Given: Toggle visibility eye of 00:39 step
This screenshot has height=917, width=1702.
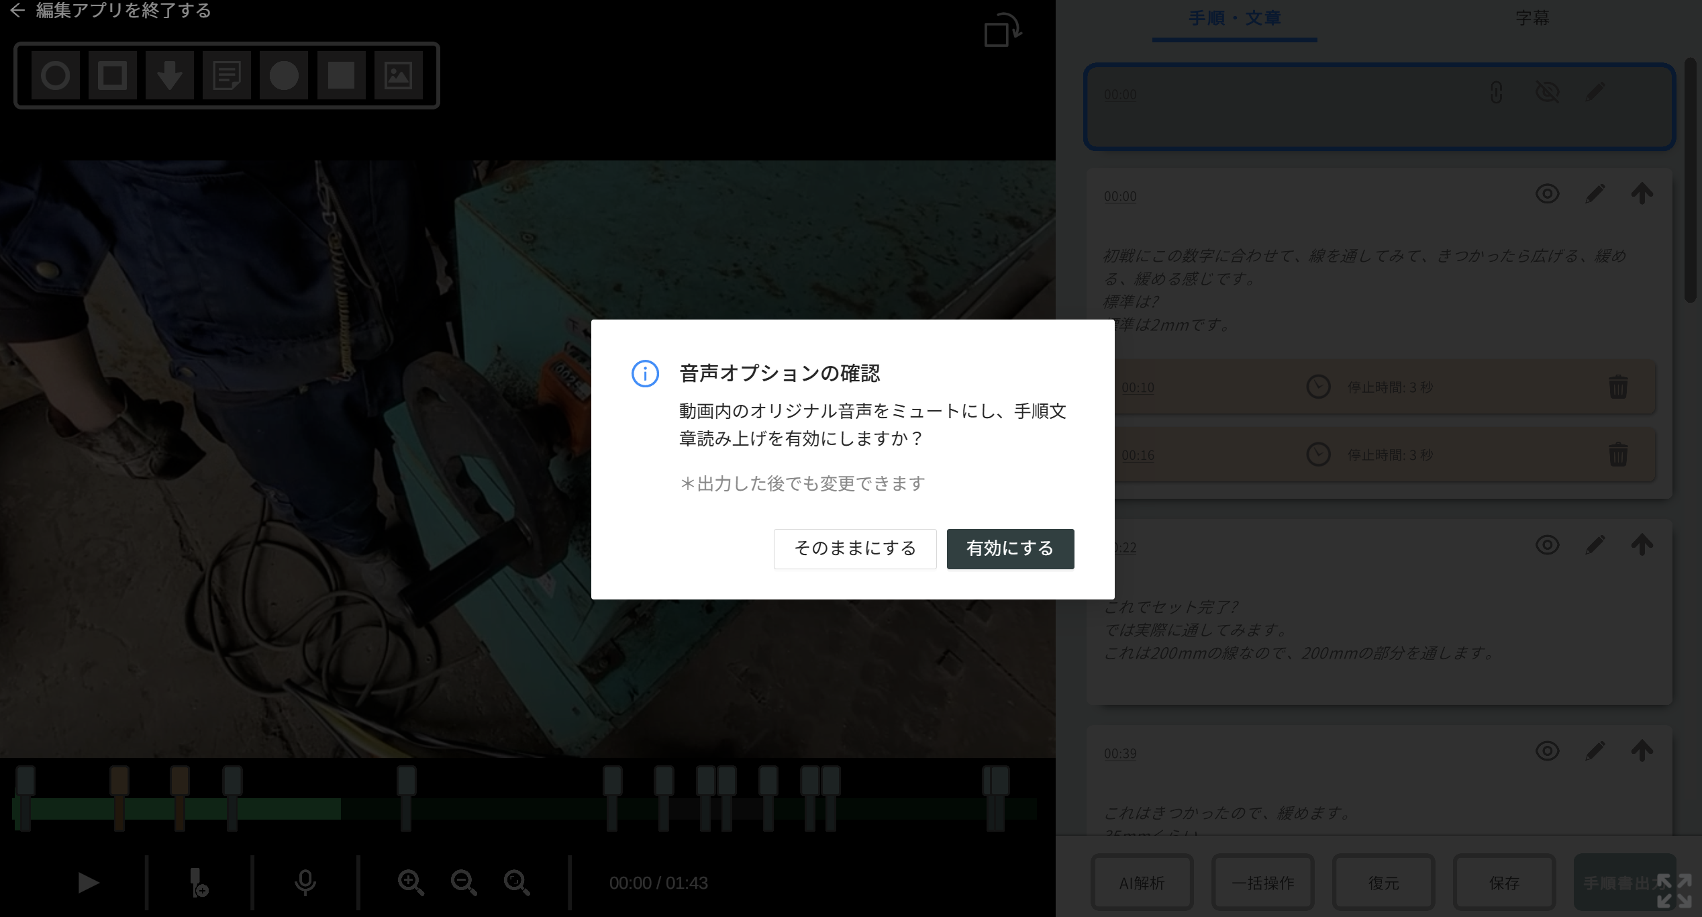Looking at the screenshot, I should pos(1547,751).
